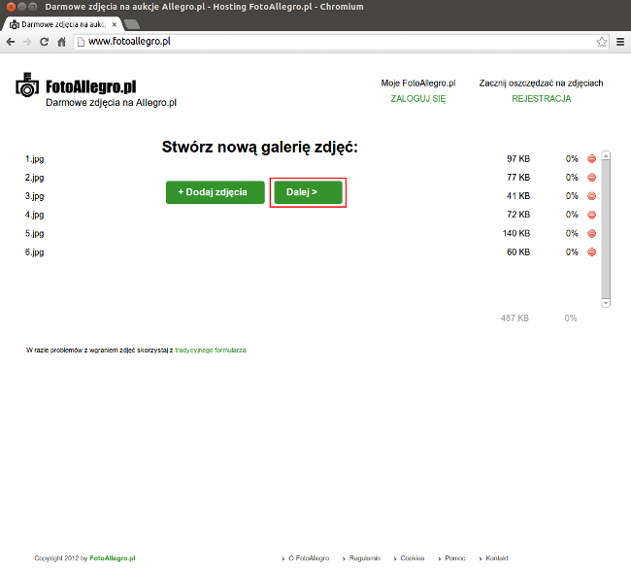Select the 2.jpg file name
The image size is (631, 569).
point(35,178)
